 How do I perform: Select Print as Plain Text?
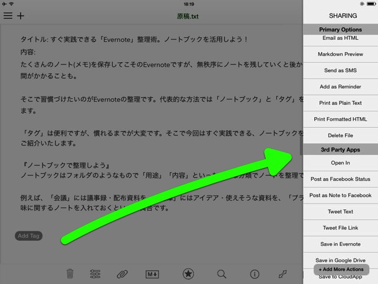pyautogui.click(x=340, y=103)
